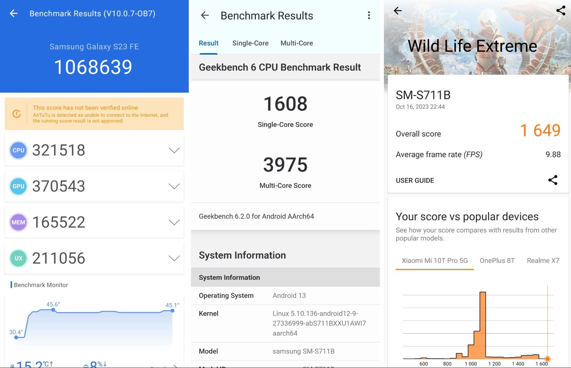Select the Single-Core tab in Geekbench
The height and width of the screenshot is (368, 571).
(251, 43)
